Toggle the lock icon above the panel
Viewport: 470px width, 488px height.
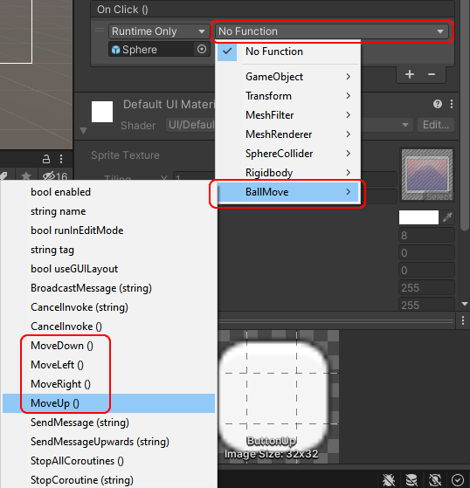(x=46, y=159)
